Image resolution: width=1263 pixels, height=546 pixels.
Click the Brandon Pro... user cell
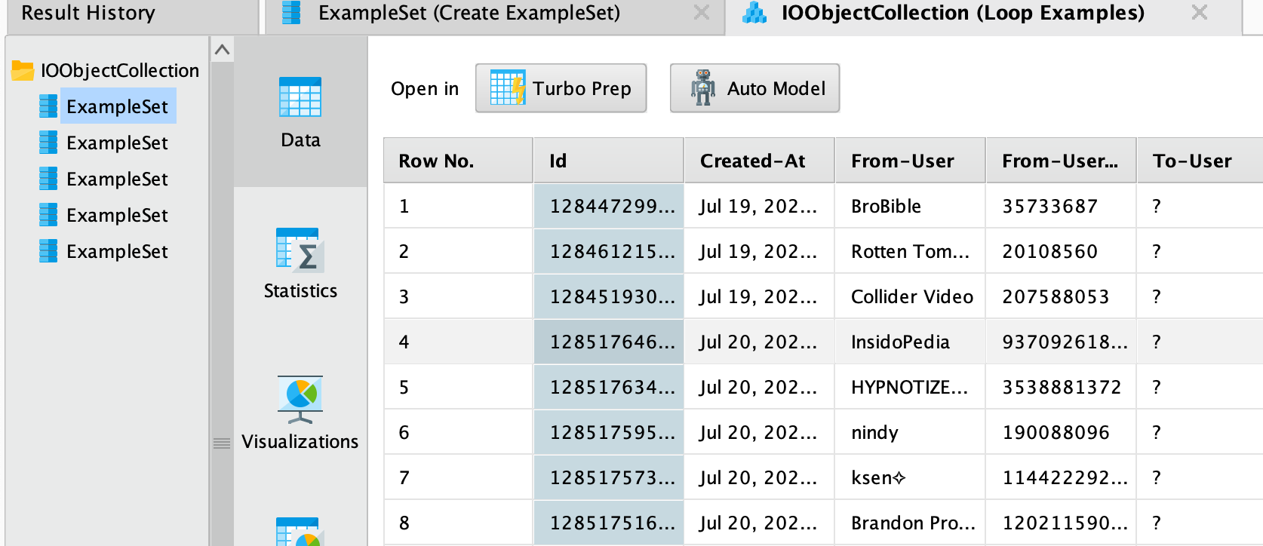click(911, 523)
